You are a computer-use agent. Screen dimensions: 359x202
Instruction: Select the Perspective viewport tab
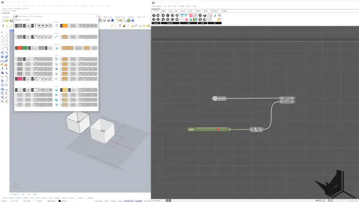15,194
